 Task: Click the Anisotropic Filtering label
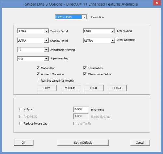[x=62, y=50]
